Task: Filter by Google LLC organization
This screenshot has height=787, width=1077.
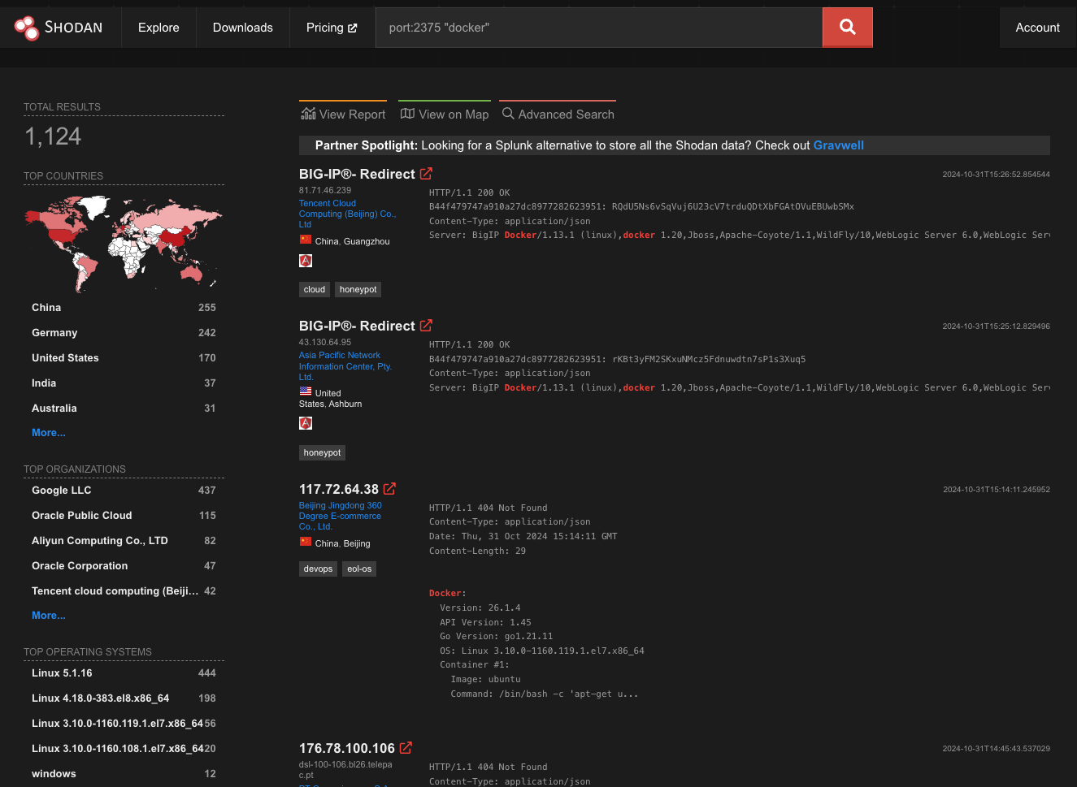Action: (x=124, y=491)
